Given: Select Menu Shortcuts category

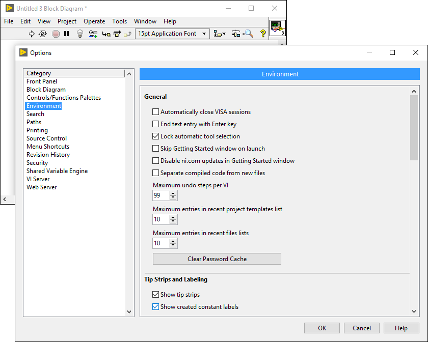Looking at the screenshot, I should tap(48, 147).
